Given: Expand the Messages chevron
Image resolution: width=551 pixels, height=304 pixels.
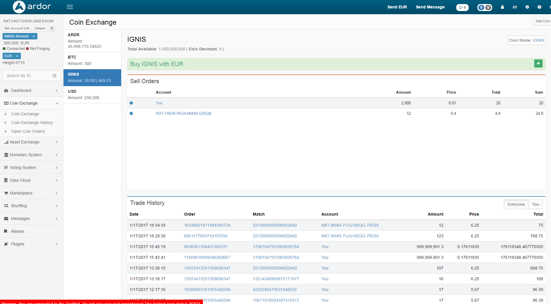Looking at the screenshot, I should (x=57, y=219).
